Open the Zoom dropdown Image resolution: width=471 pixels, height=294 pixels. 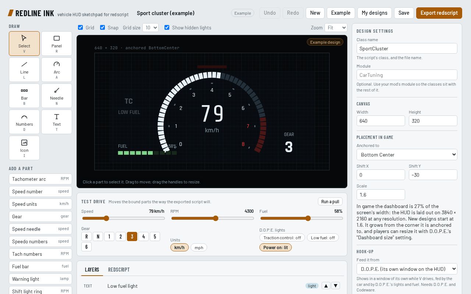click(x=336, y=28)
